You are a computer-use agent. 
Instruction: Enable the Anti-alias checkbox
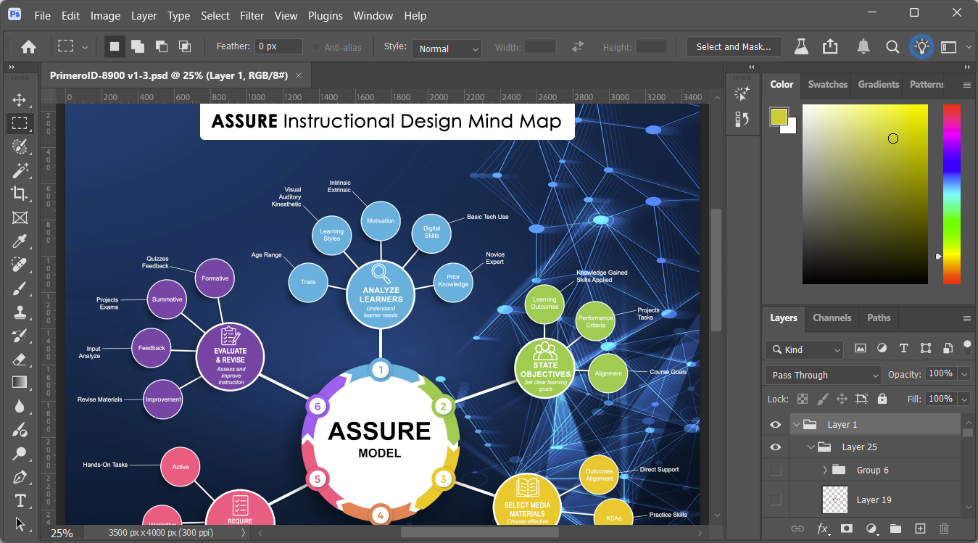click(x=316, y=47)
